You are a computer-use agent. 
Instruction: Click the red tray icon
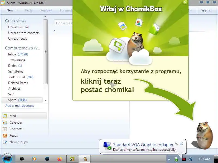(184, 159)
